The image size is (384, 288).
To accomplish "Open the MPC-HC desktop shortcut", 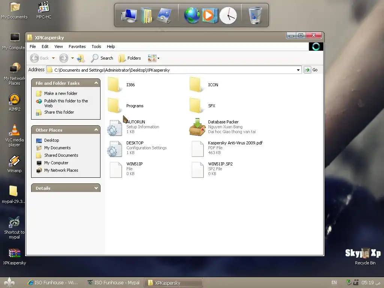I will coord(44,10).
